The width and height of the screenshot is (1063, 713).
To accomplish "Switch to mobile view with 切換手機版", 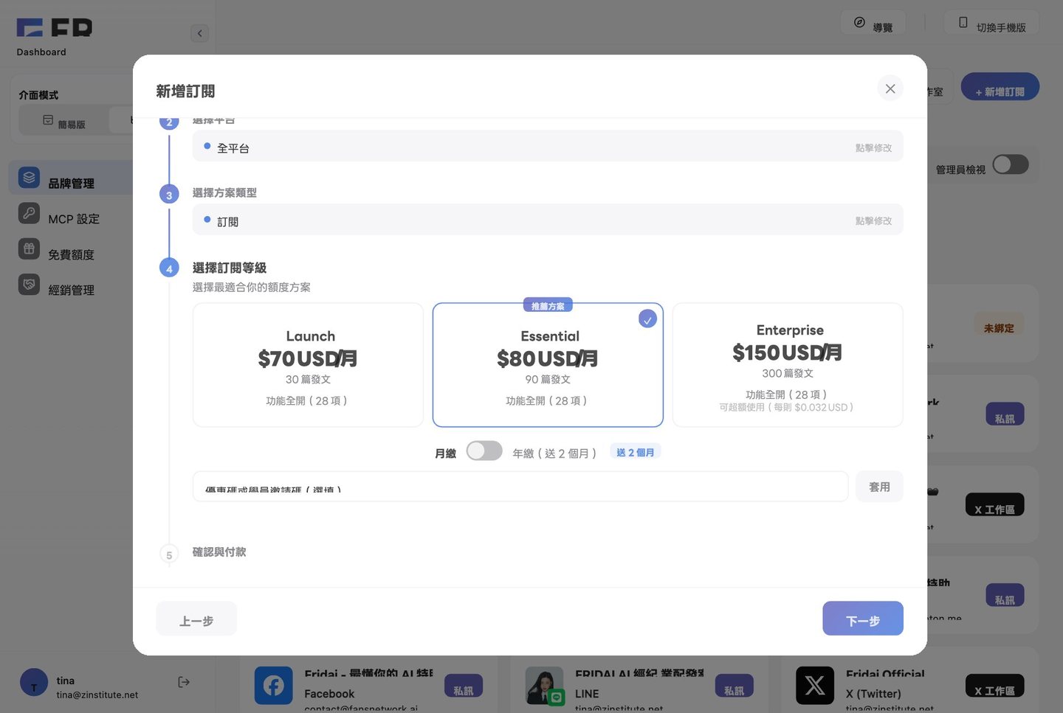I will [x=991, y=24].
